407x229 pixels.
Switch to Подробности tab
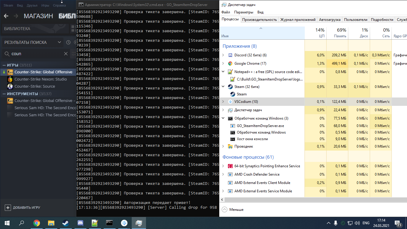point(382,20)
